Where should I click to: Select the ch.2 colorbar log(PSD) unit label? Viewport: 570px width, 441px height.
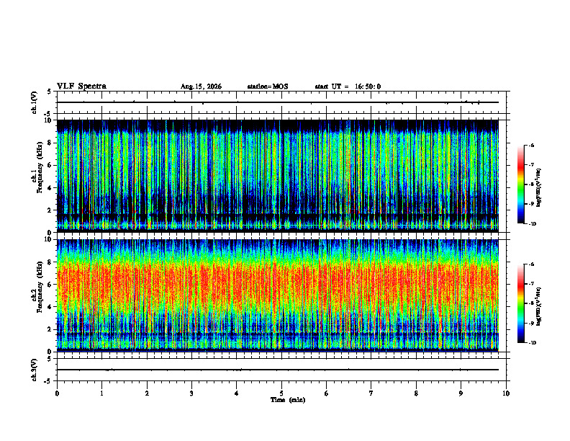coord(539,306)
